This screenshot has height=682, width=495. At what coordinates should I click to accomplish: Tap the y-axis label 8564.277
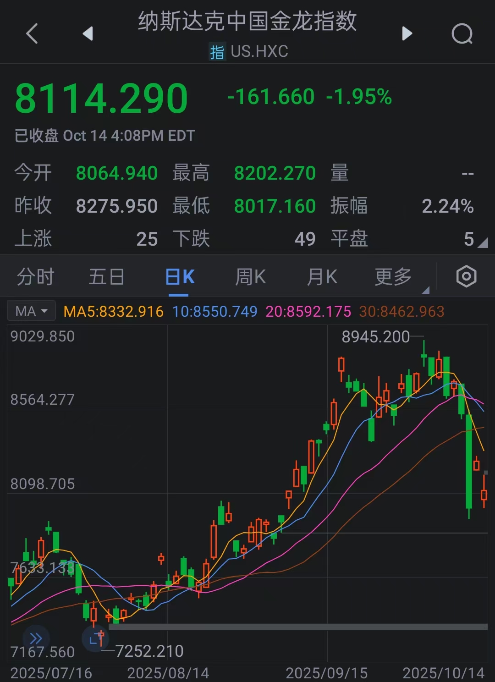pos(43,400)
